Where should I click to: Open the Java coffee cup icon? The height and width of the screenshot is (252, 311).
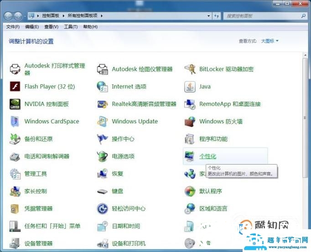(x=190, y=87)
